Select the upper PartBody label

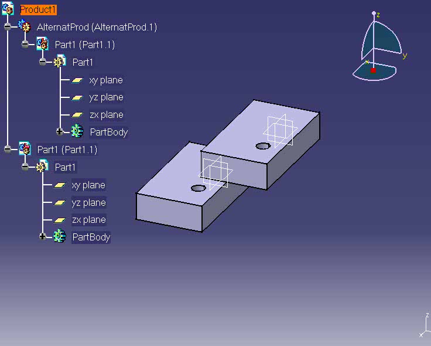point(109,132)
